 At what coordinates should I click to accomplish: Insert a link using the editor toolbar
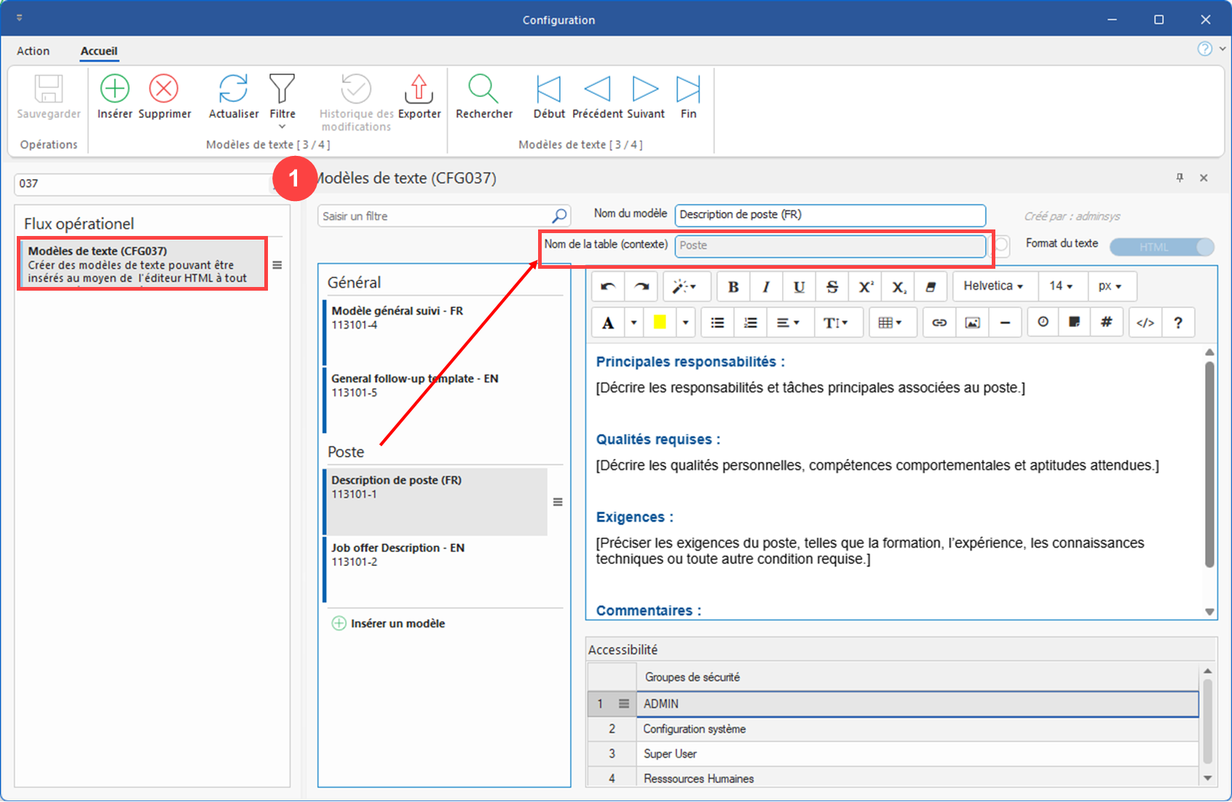point(939,323)
